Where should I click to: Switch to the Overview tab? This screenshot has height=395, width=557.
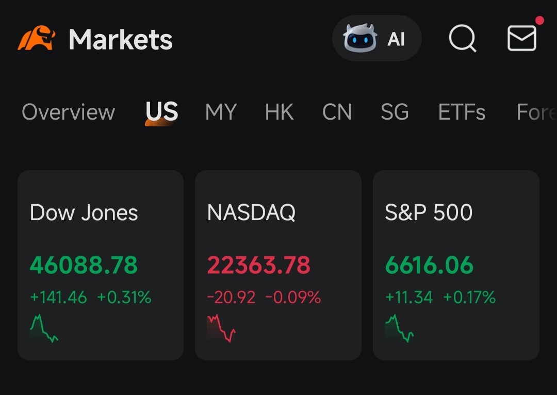point(68,112)
